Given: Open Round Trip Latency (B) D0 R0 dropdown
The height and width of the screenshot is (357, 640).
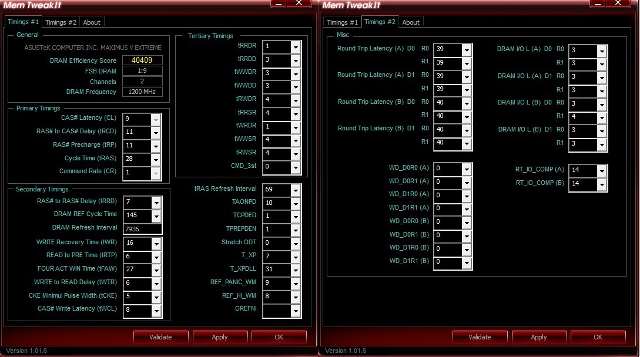Looking at the screenshot, I should click(467, 104).
